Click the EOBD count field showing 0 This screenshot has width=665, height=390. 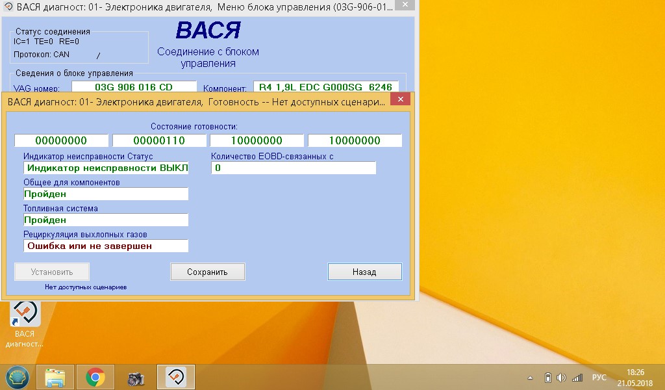pyautogui.click(x=294, y=168)
